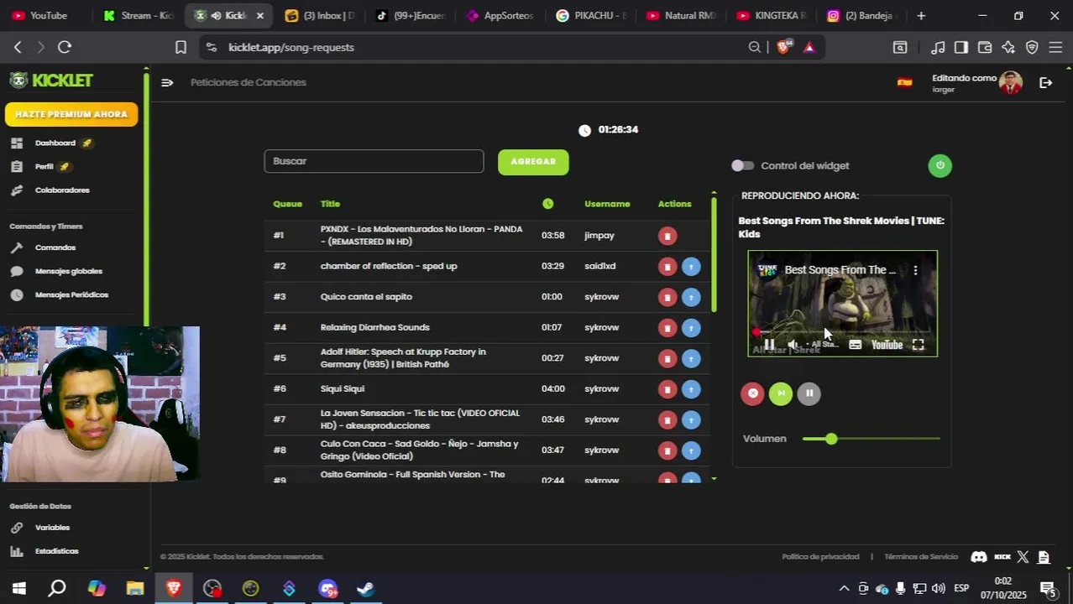Delete chamber of reflection song request

pos(667,267)
